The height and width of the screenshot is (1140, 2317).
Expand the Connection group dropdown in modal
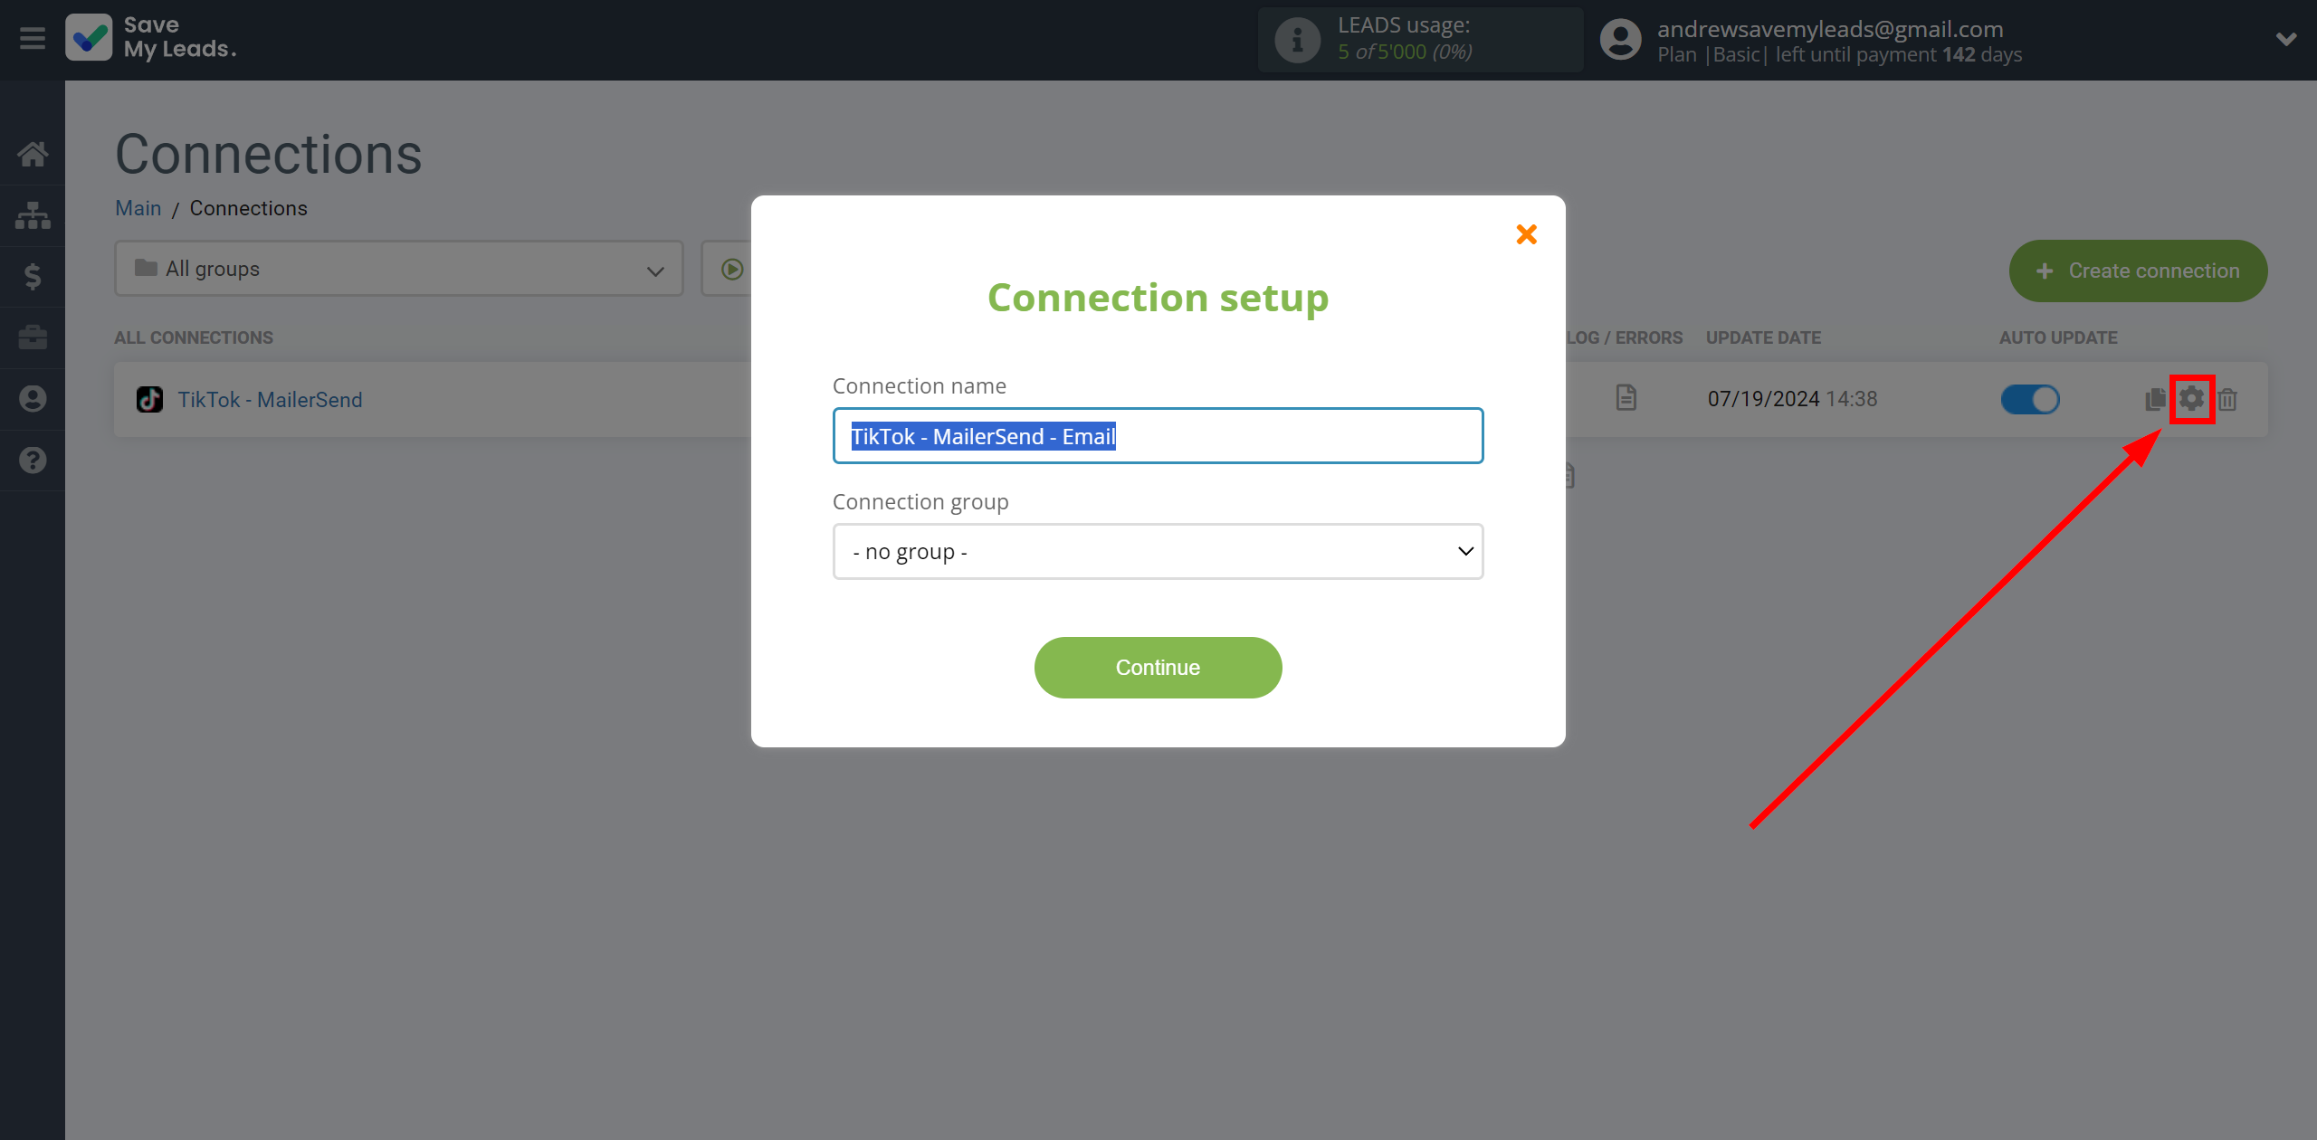(x=1158, y=549)
